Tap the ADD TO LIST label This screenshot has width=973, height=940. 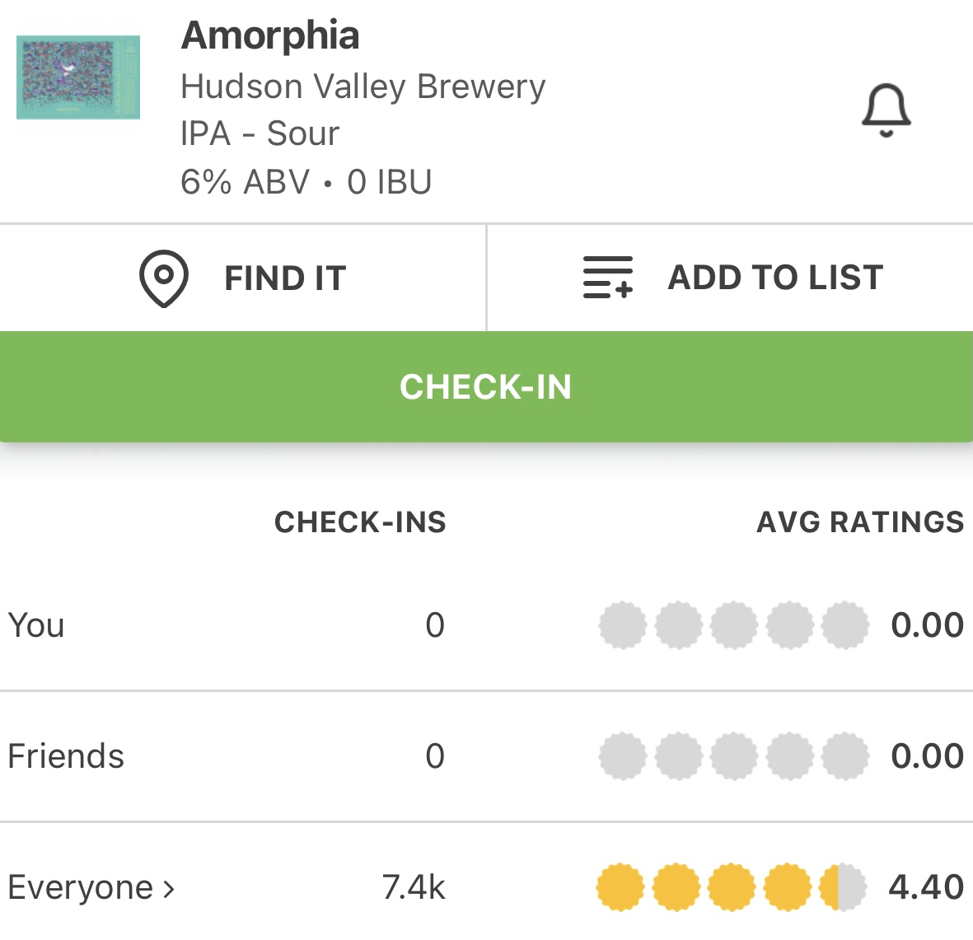(775, 278)
